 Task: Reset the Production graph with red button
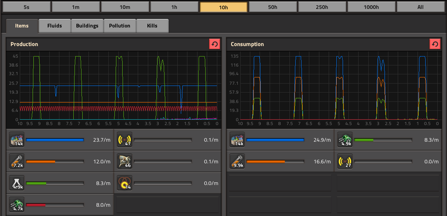[x=215, y=44]
